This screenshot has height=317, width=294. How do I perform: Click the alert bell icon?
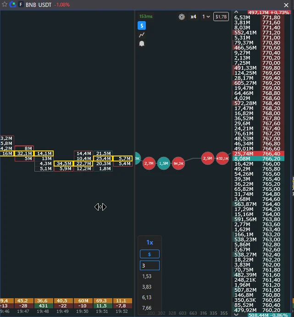[x=142, y=44]
